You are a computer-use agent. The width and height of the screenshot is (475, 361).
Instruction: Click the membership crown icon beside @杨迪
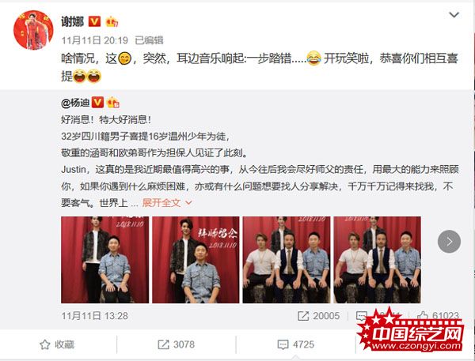[x=113, y=103]
